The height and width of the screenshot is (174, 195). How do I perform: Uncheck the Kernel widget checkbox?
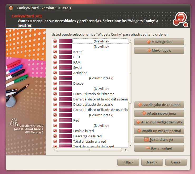[x=55, y=52]
